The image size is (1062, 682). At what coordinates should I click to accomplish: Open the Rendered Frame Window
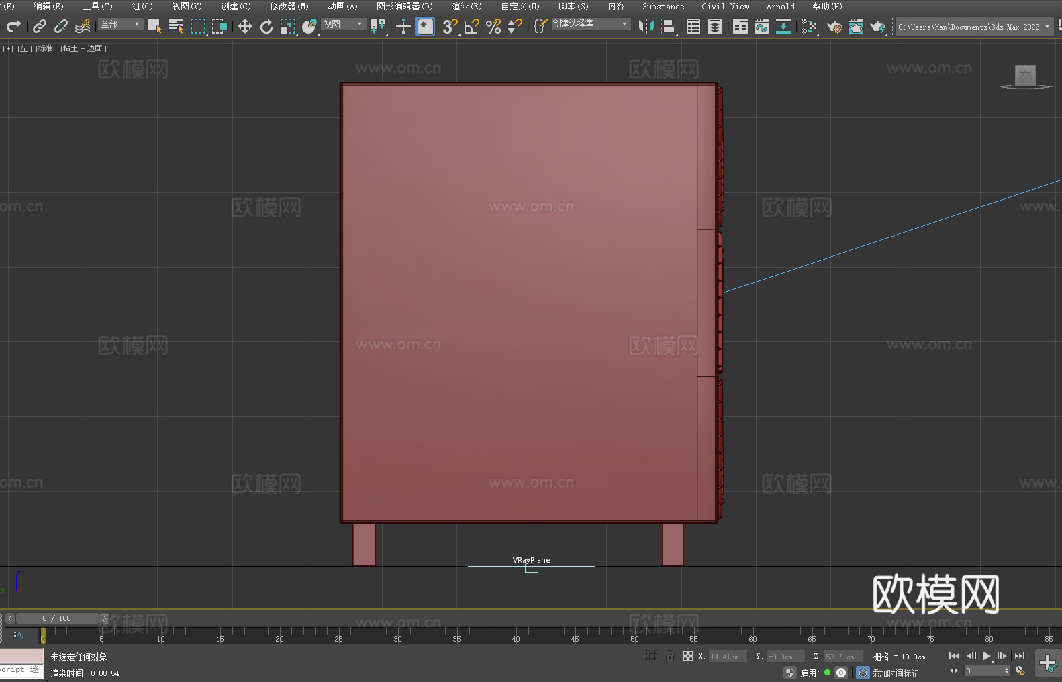[x=856, y=26]
